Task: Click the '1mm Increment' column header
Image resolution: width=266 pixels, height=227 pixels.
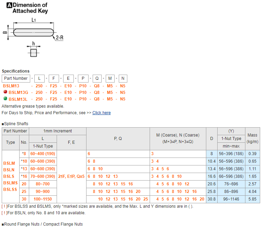Action: [58, 131]
